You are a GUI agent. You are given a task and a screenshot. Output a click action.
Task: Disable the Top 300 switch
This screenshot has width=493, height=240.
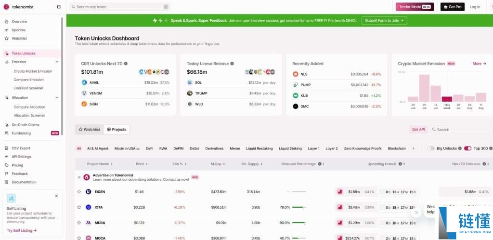[x=467, y=148]
